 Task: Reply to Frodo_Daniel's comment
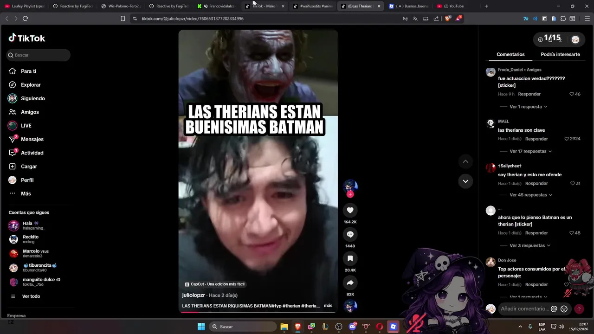pyautogui.click(x=529, y=94)
